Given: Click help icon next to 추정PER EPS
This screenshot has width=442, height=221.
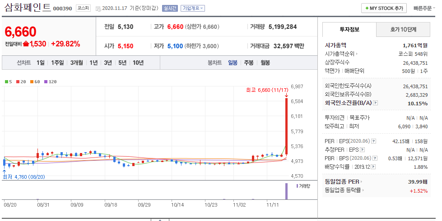Looking at the screenshot, I should pos(363,149).
